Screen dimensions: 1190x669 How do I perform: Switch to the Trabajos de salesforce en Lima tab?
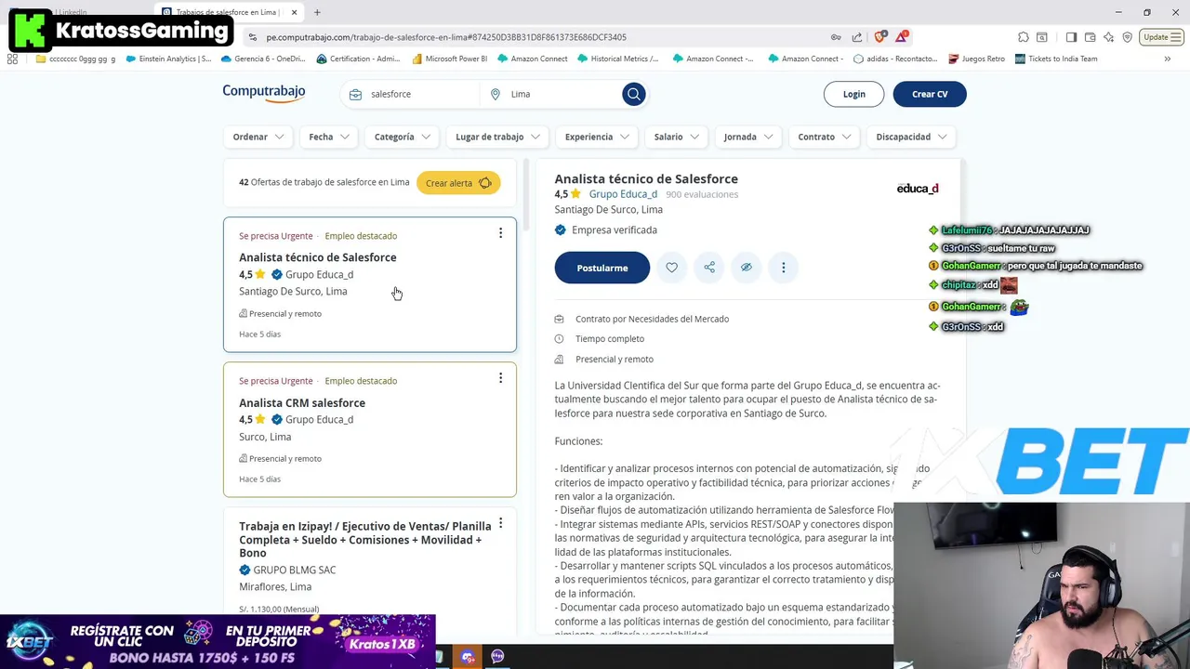point(229,12)
